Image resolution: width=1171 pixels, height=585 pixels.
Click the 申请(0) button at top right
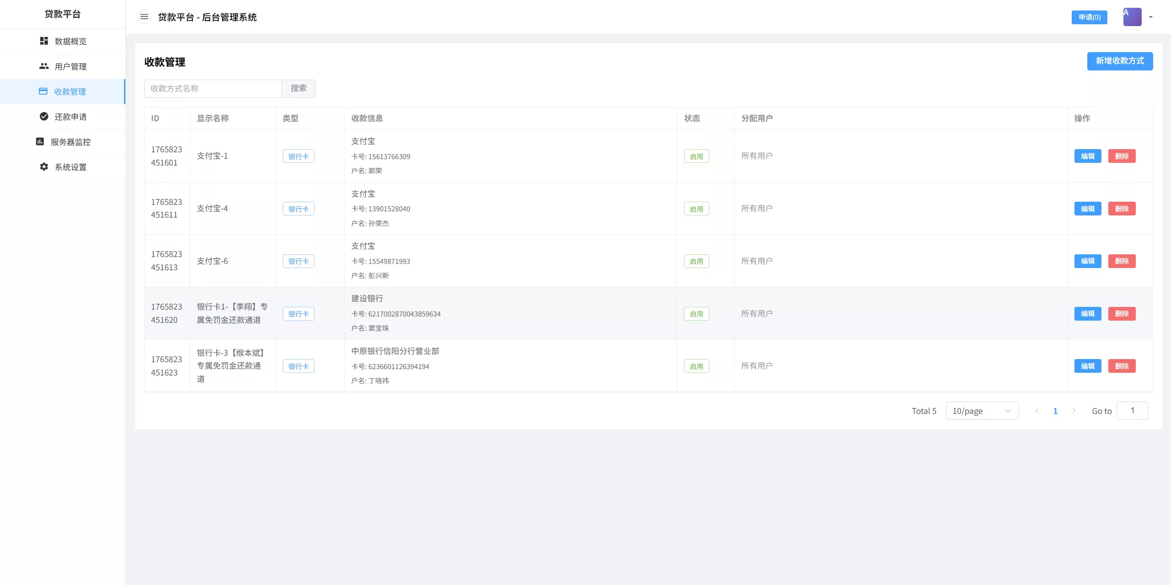1089,17
